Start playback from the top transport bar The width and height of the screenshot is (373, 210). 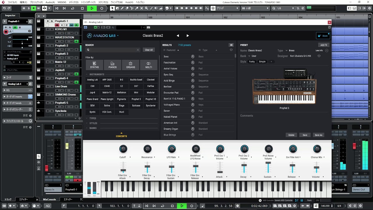pyautogui.click(x=92, y=8)
